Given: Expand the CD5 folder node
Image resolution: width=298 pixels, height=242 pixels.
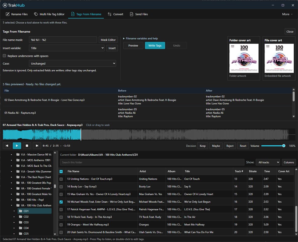Looking at the screenshot, I should [x=14, y=234].
